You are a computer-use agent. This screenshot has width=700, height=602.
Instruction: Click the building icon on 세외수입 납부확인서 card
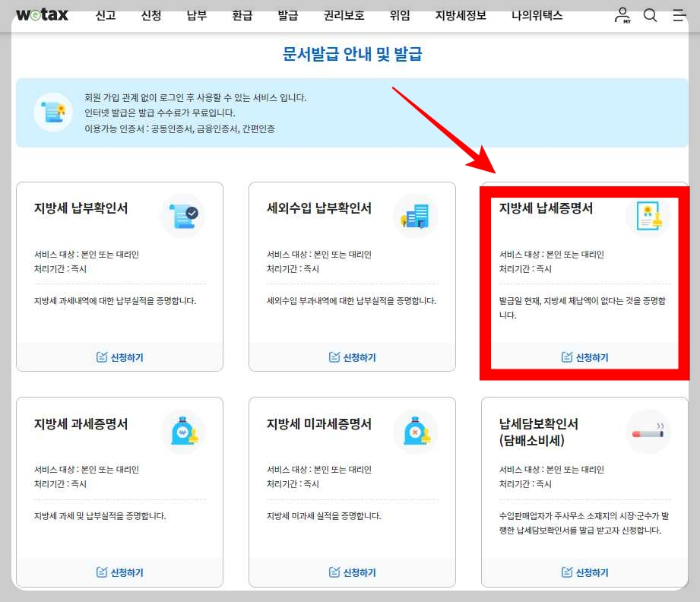click(x=415, y=215)
